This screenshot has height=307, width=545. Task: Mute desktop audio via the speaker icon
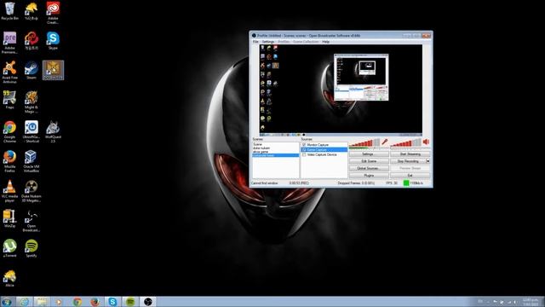tap(427, 142)
